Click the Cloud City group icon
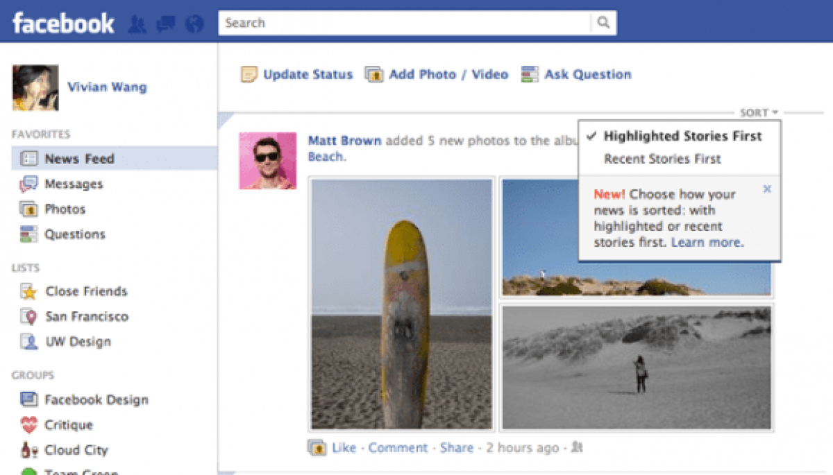This screenshot has height=475, width=833. [x=28, y=450]
